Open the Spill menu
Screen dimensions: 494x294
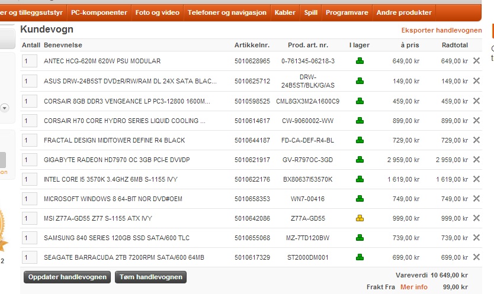point(310,12)
